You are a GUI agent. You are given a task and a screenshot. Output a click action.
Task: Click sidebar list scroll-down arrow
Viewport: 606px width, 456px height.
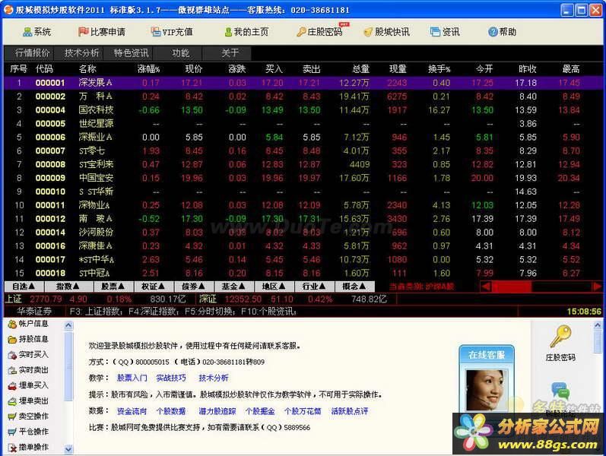pyautogui.click(x=68, y=449)
